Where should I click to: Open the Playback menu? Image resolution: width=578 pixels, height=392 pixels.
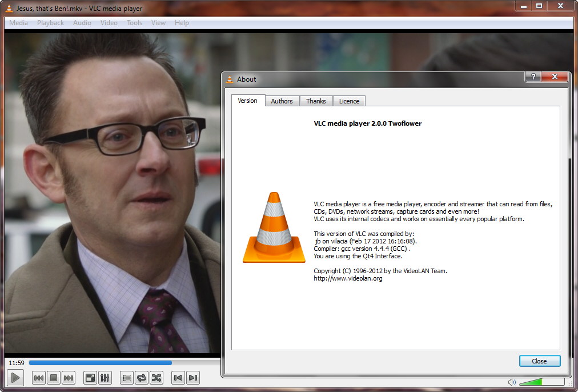50,23
